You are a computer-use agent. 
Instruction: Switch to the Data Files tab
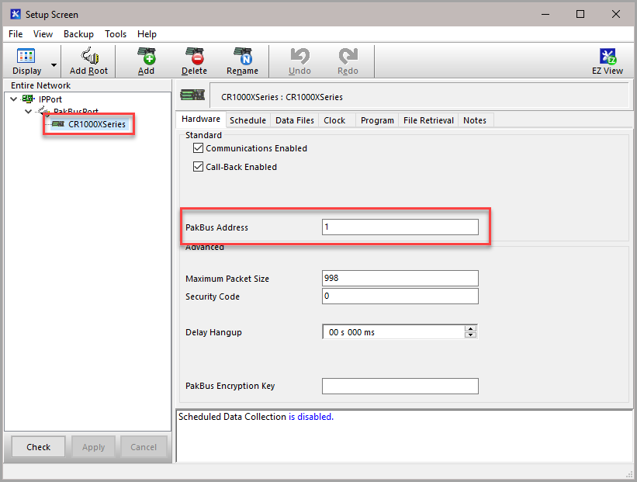tap(295, 120)
